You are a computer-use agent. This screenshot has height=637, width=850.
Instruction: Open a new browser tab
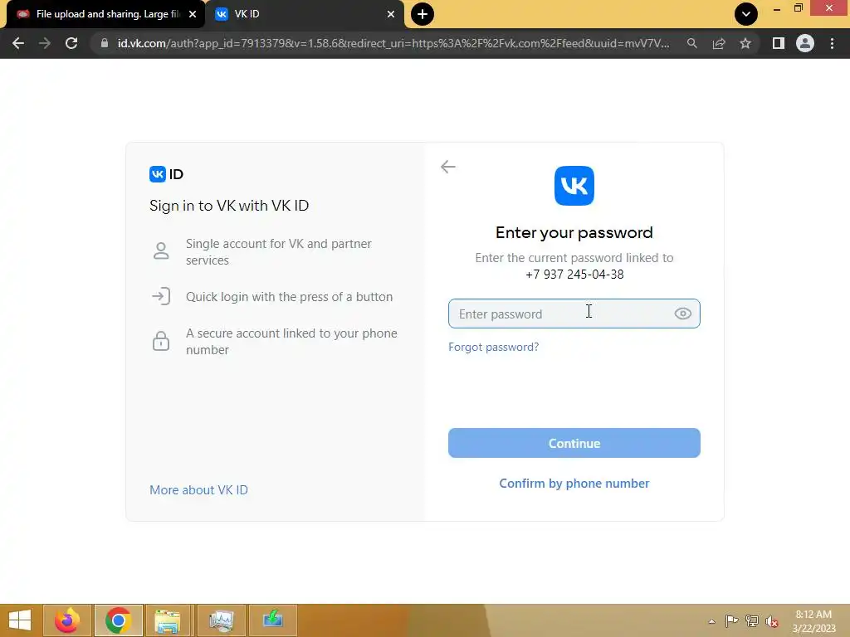pyautogui.click(x=423, y=14)
